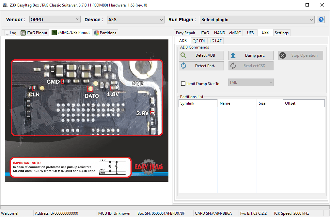Click the Symlink column header
The image size is (330, 217).
click(198, 103)
